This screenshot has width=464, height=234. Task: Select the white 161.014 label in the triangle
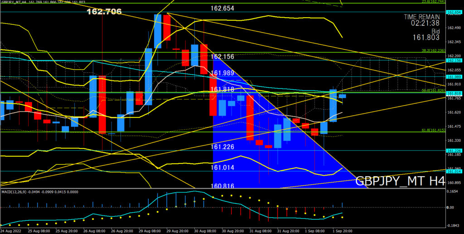[222, 168]
